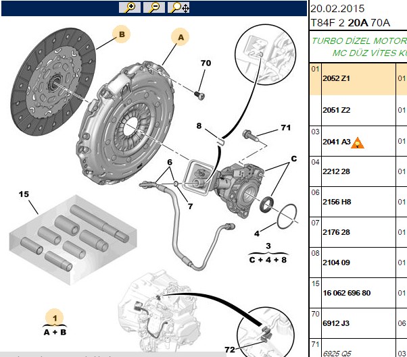Select callout B on the clutch disc
407x357 pixels.
point(121,34)
